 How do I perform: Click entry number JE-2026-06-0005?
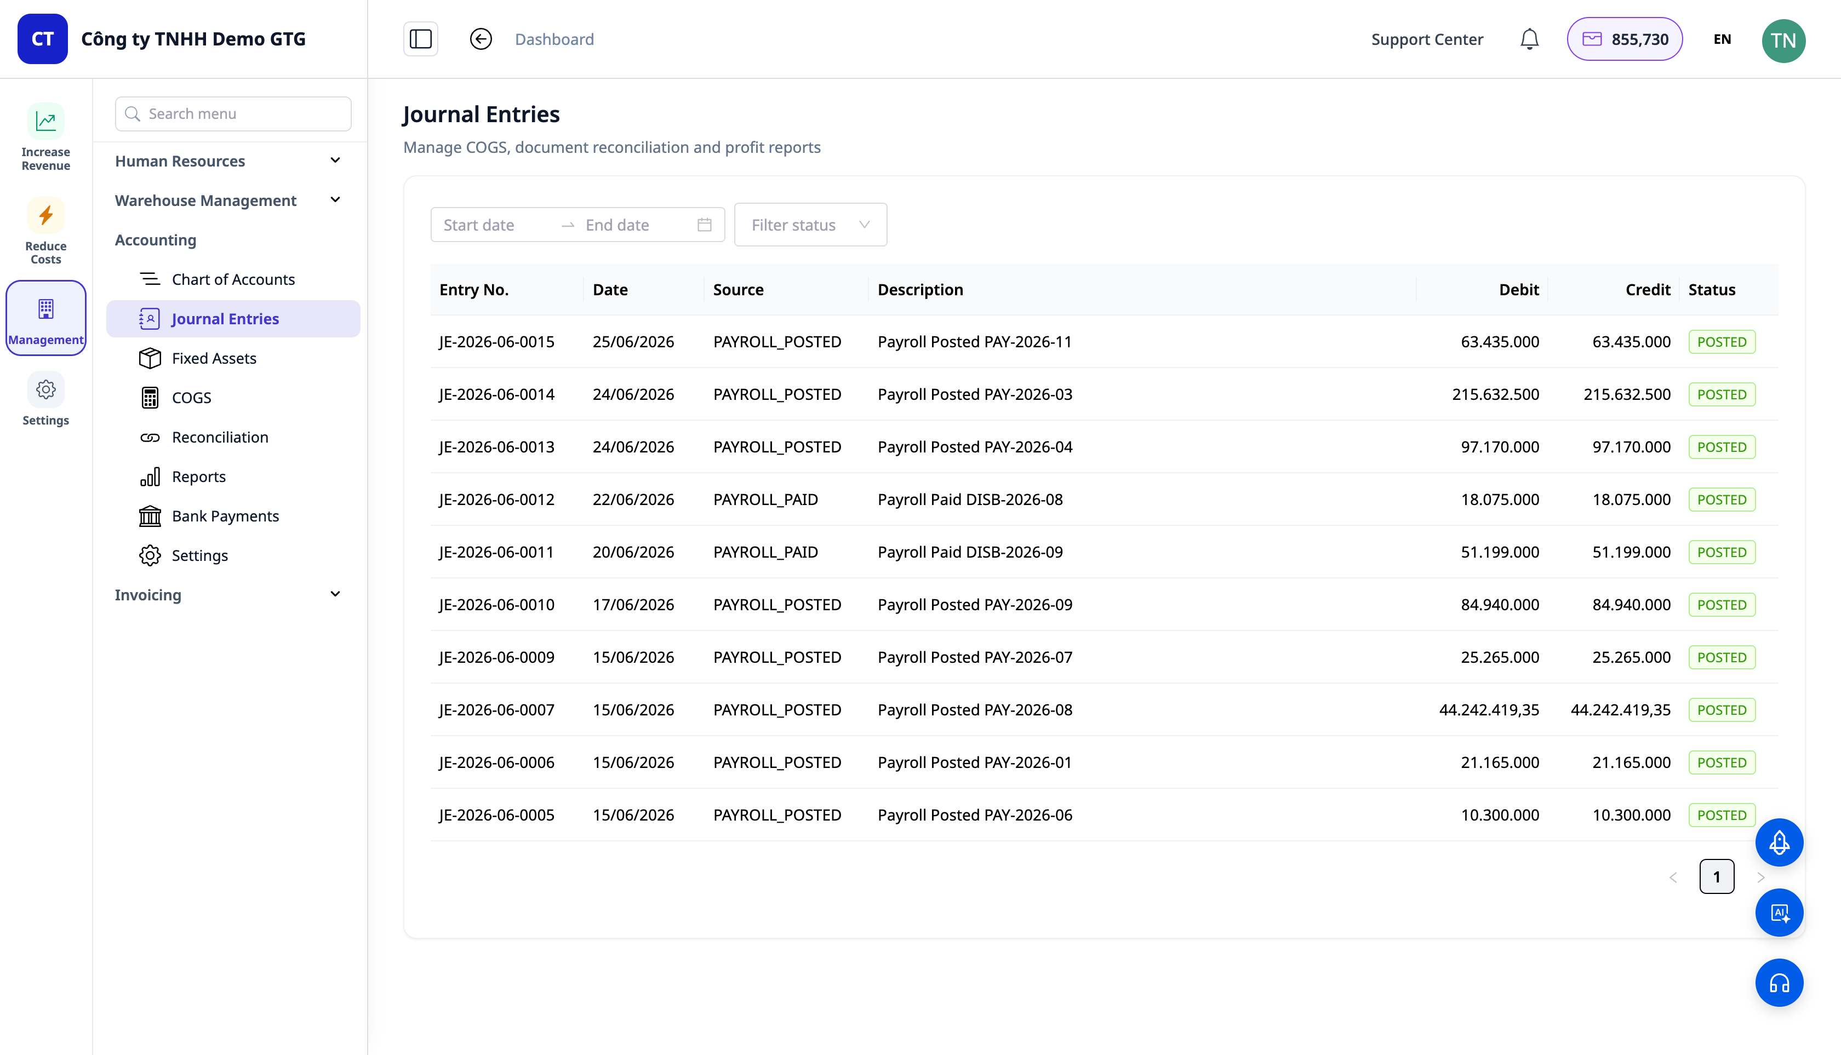point(496,815)
